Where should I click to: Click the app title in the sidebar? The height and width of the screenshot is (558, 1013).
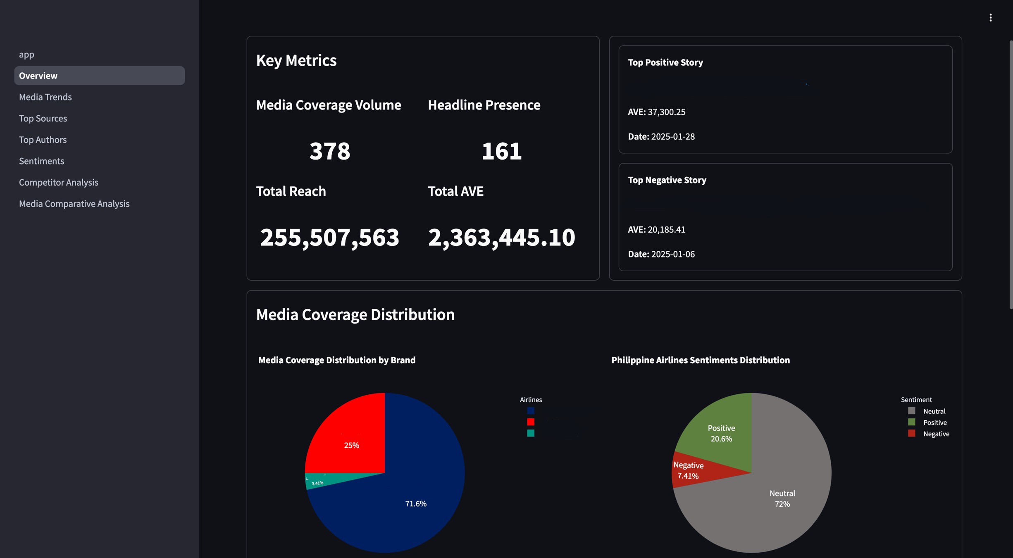coord(26,54)
